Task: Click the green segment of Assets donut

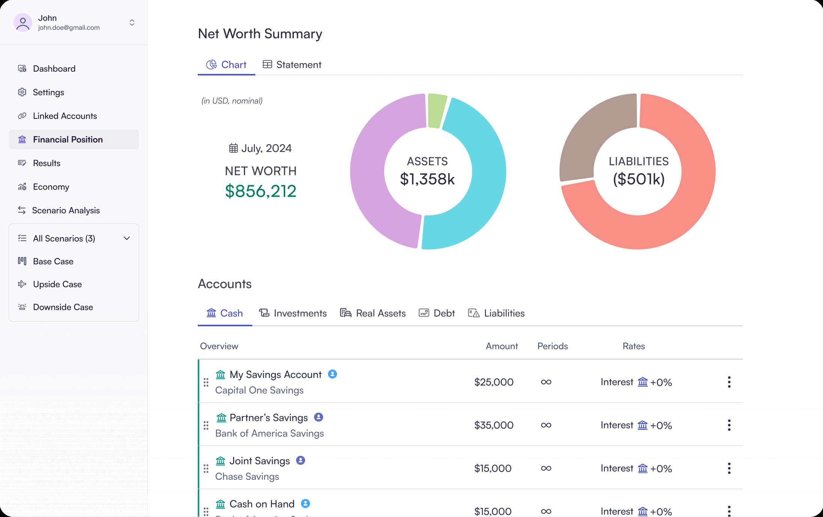Action: (x=436, y=111)
